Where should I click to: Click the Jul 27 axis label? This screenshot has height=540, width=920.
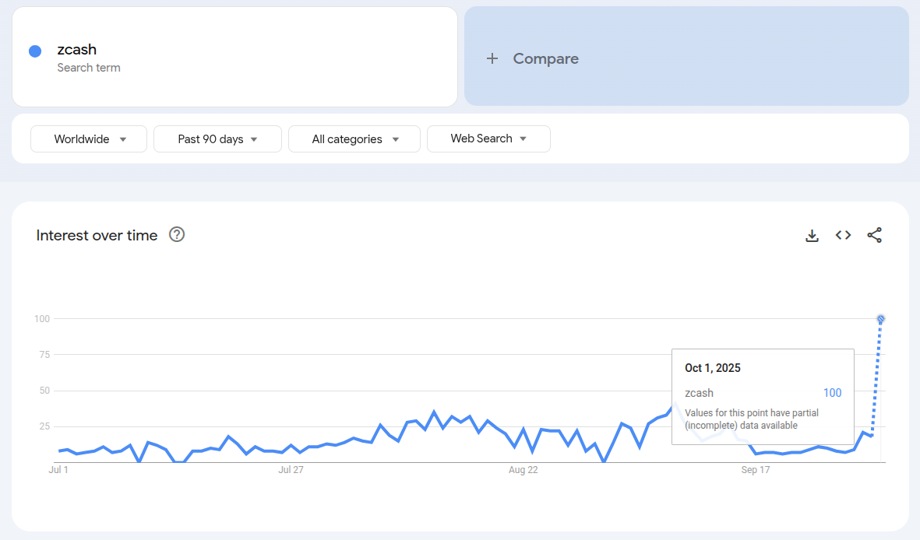point(291,470)
